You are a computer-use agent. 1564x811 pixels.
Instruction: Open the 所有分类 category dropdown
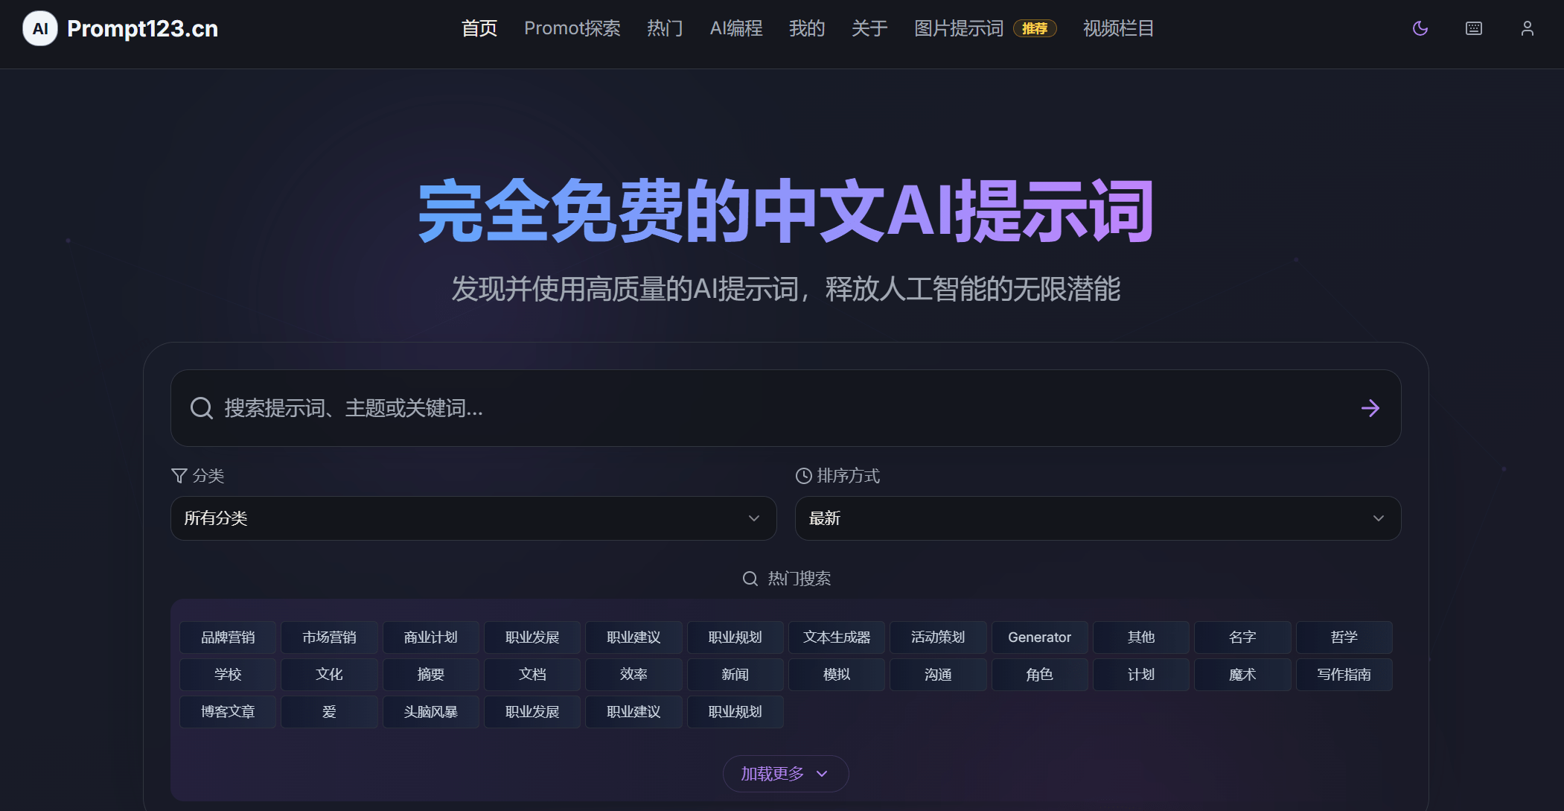click(473, 518)
